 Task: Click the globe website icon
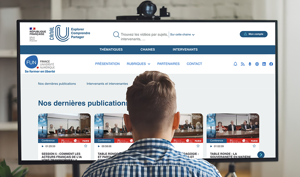coord(257,64)
